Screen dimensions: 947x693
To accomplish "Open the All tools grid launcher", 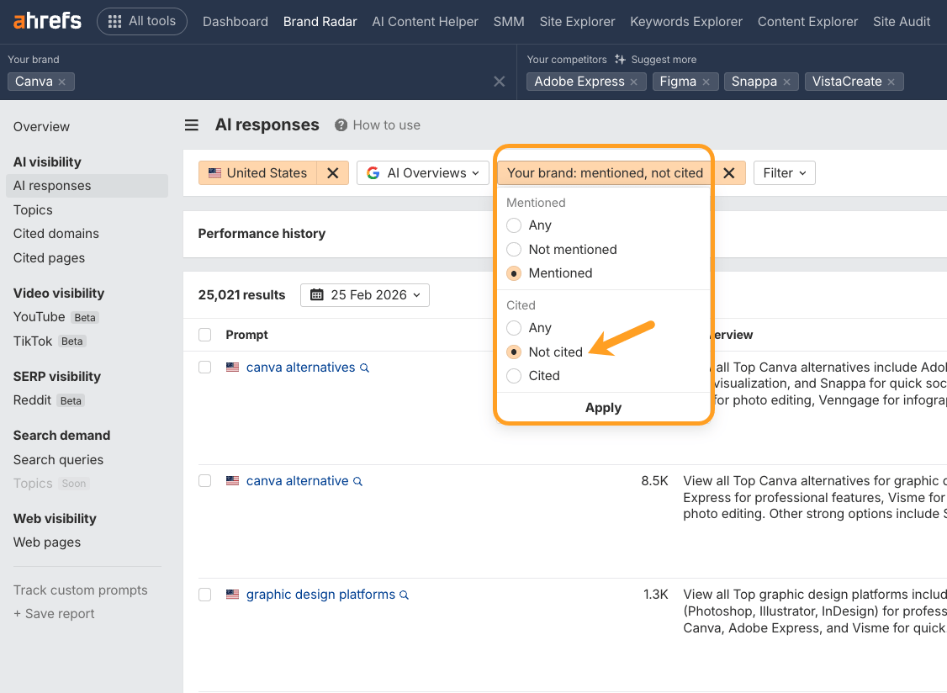I will 142,21.
